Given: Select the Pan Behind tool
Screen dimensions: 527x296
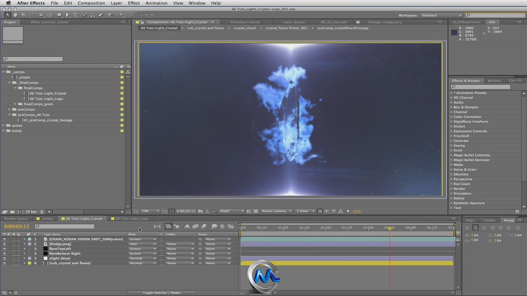Looking at the screenshot, I should pyautogui.click(x=49, y=15).
